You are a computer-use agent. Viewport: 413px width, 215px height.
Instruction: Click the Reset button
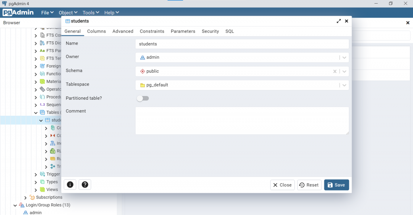pyautogui.click(x=309, y=185)
